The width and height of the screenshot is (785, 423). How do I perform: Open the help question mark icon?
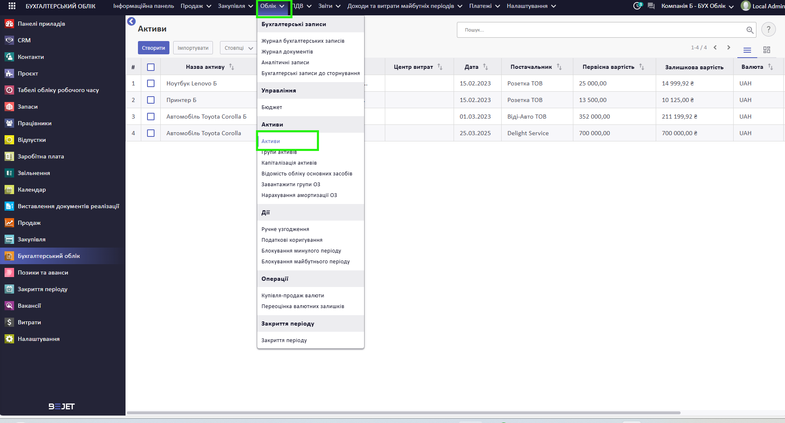coord(768,29)
